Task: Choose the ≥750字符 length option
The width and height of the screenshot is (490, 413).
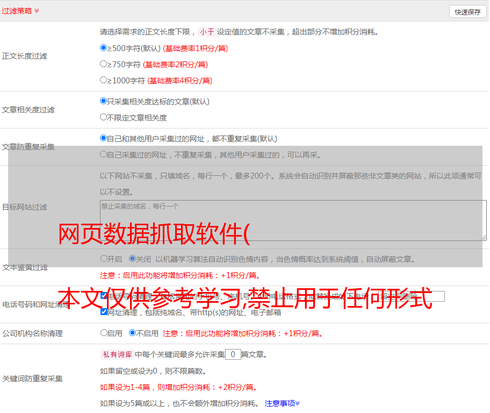Action: pyautogui.click(x=104, y=64)
